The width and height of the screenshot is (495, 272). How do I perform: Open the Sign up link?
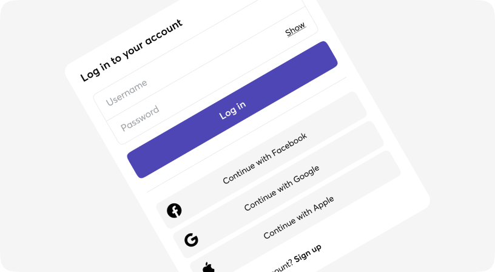pyautogui.click(x=308, y=253)
